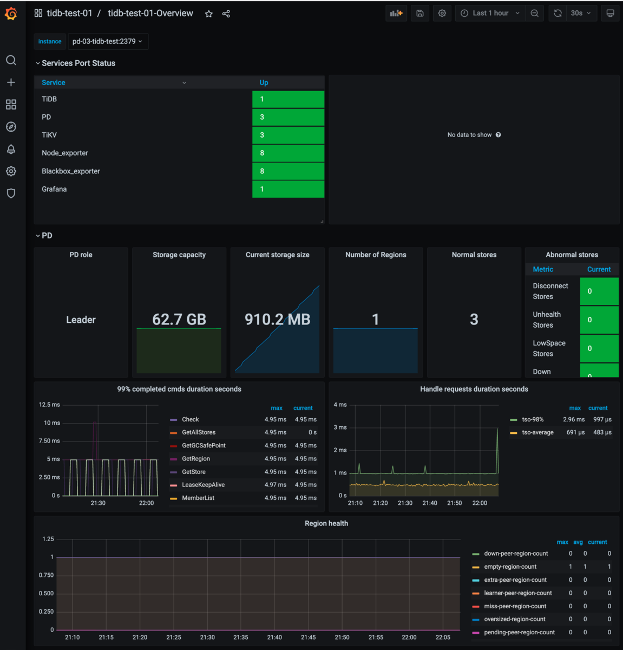Toggle the tso-98% legend series

tap(533, 419)
